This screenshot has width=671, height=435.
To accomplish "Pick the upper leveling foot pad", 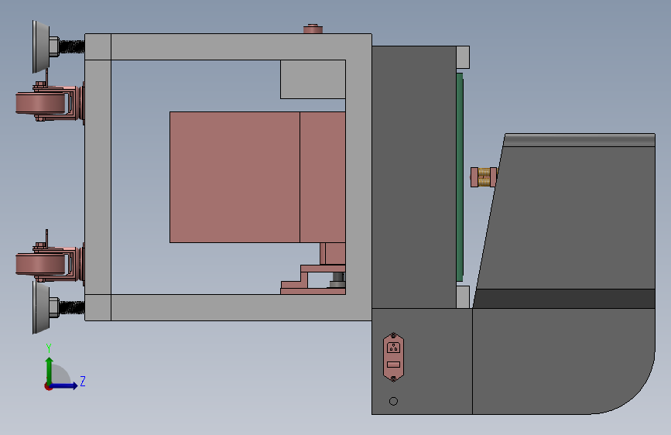I will tap(41, 46).
